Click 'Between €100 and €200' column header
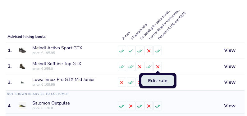247x116 pixels. pos(172,25)
